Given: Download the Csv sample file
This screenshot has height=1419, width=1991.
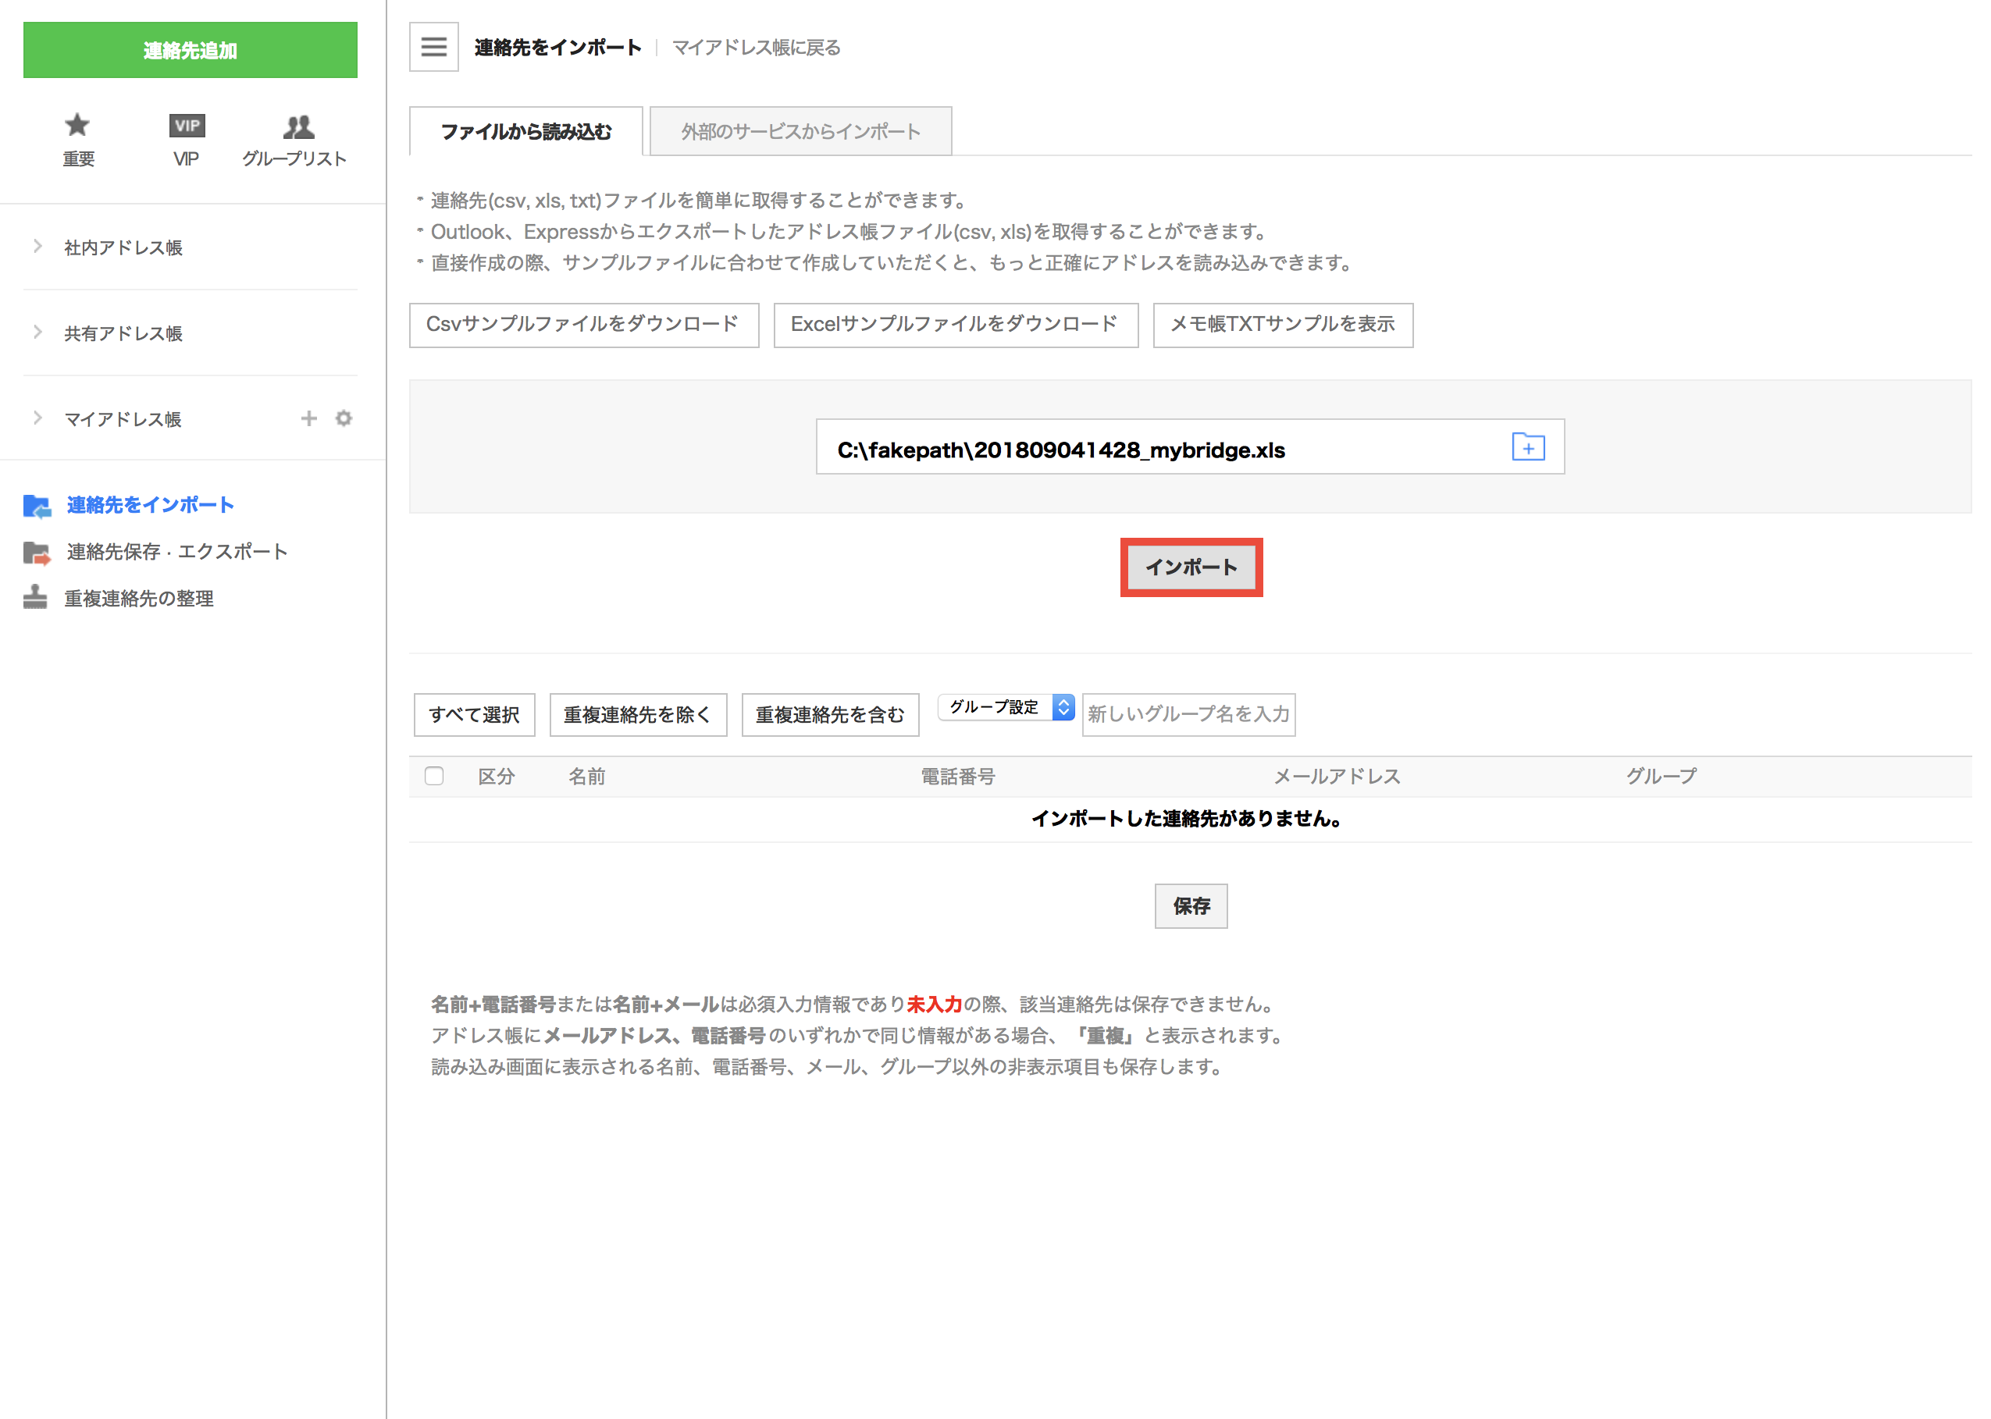Looking at the screenshot, I should pos(583,325).
